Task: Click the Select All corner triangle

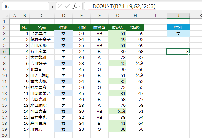Action: point(5,15)
